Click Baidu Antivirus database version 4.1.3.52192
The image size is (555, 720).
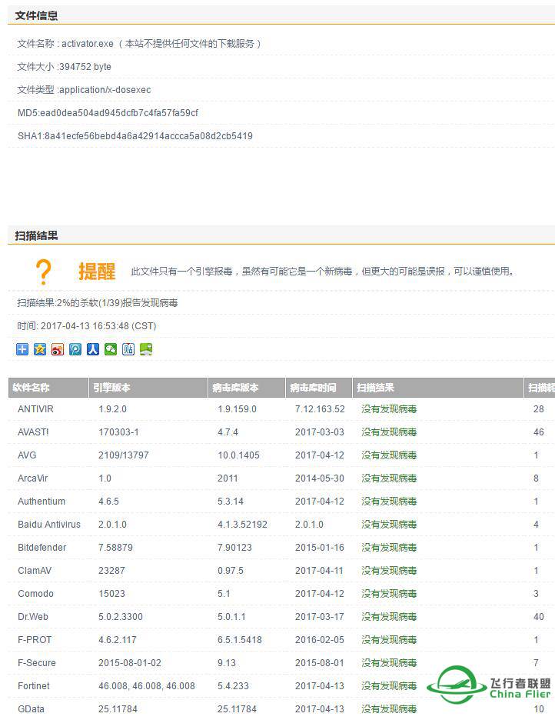[x=242, y=525]
